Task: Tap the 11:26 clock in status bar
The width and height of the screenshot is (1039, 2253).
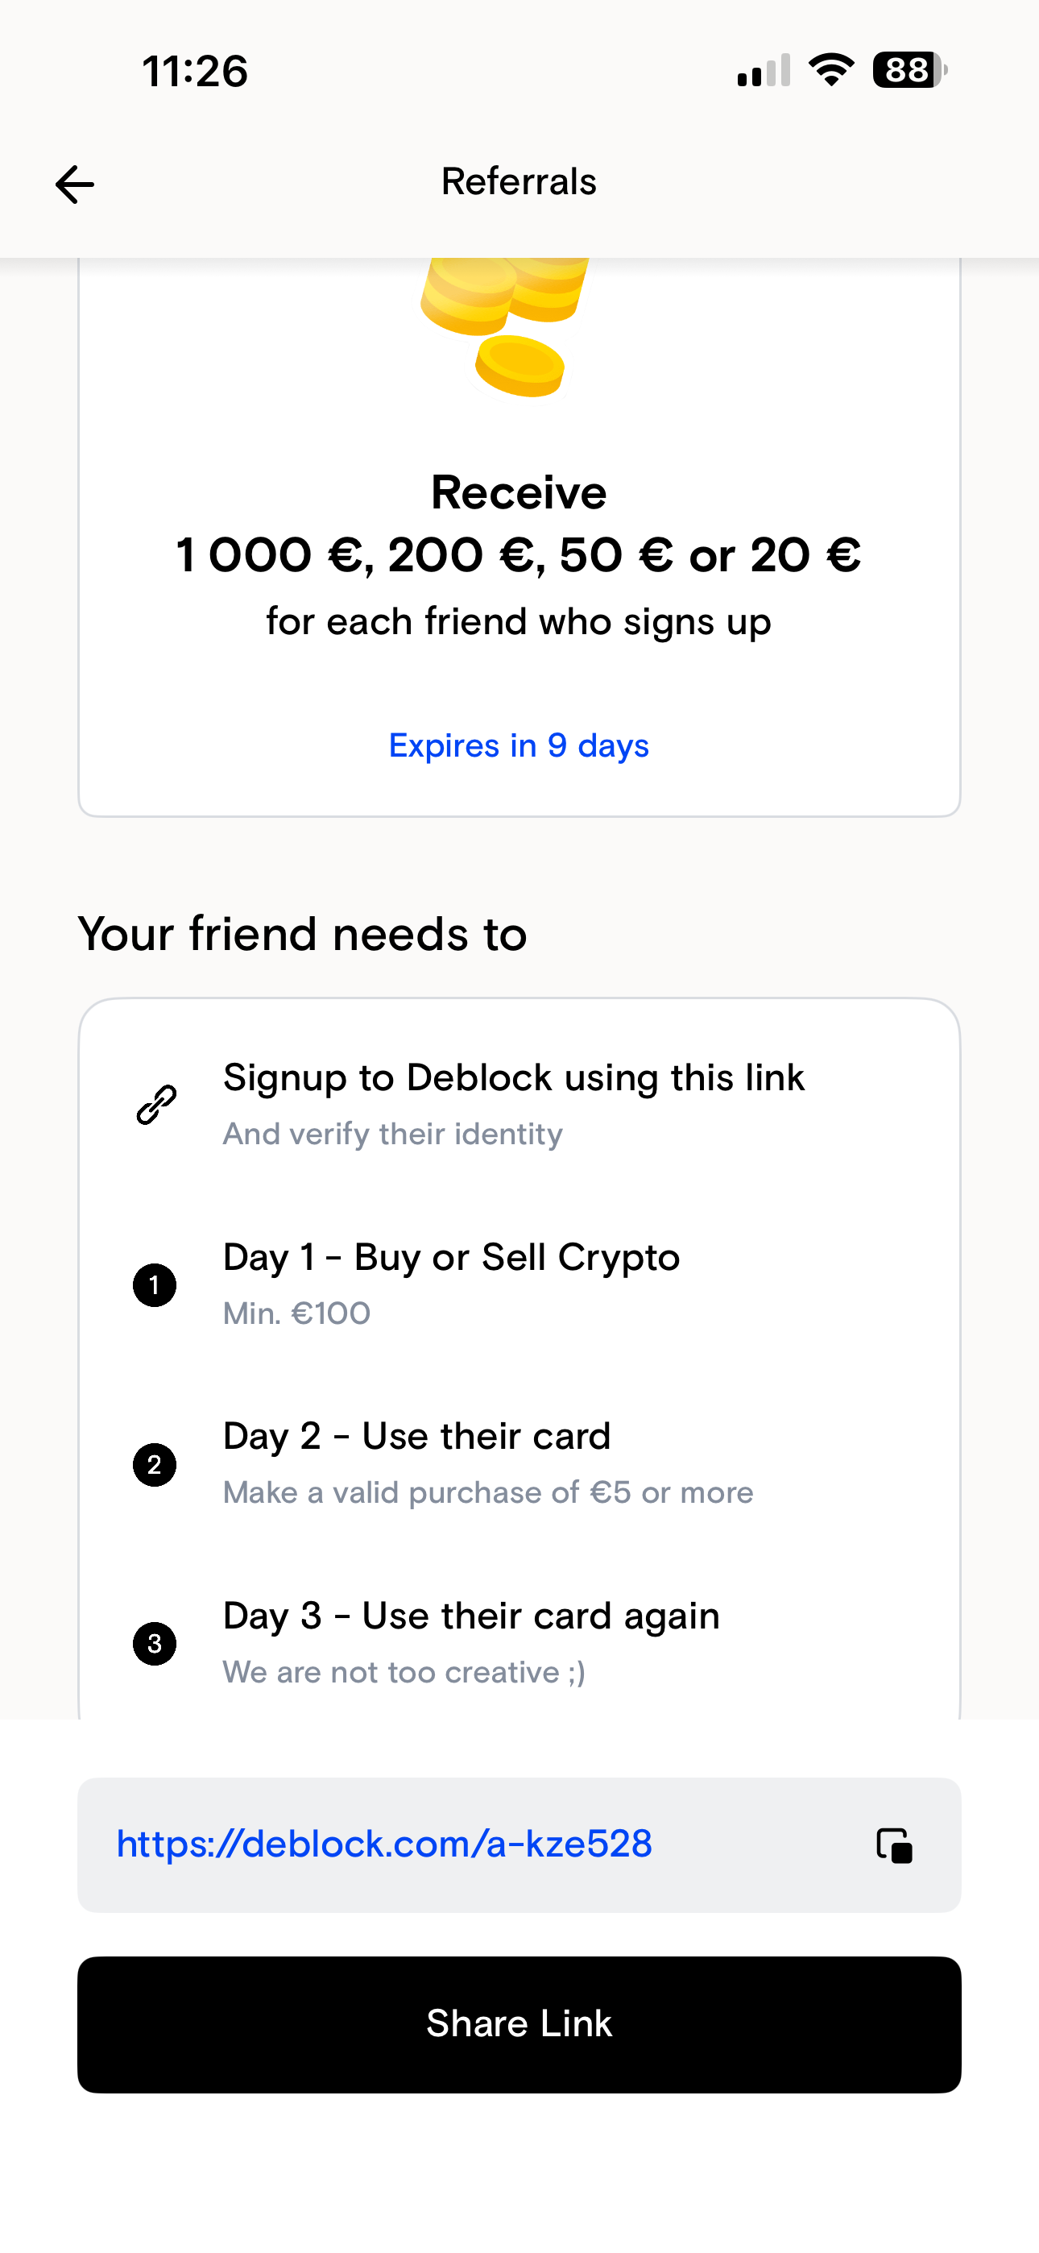Action: (195, 71)
